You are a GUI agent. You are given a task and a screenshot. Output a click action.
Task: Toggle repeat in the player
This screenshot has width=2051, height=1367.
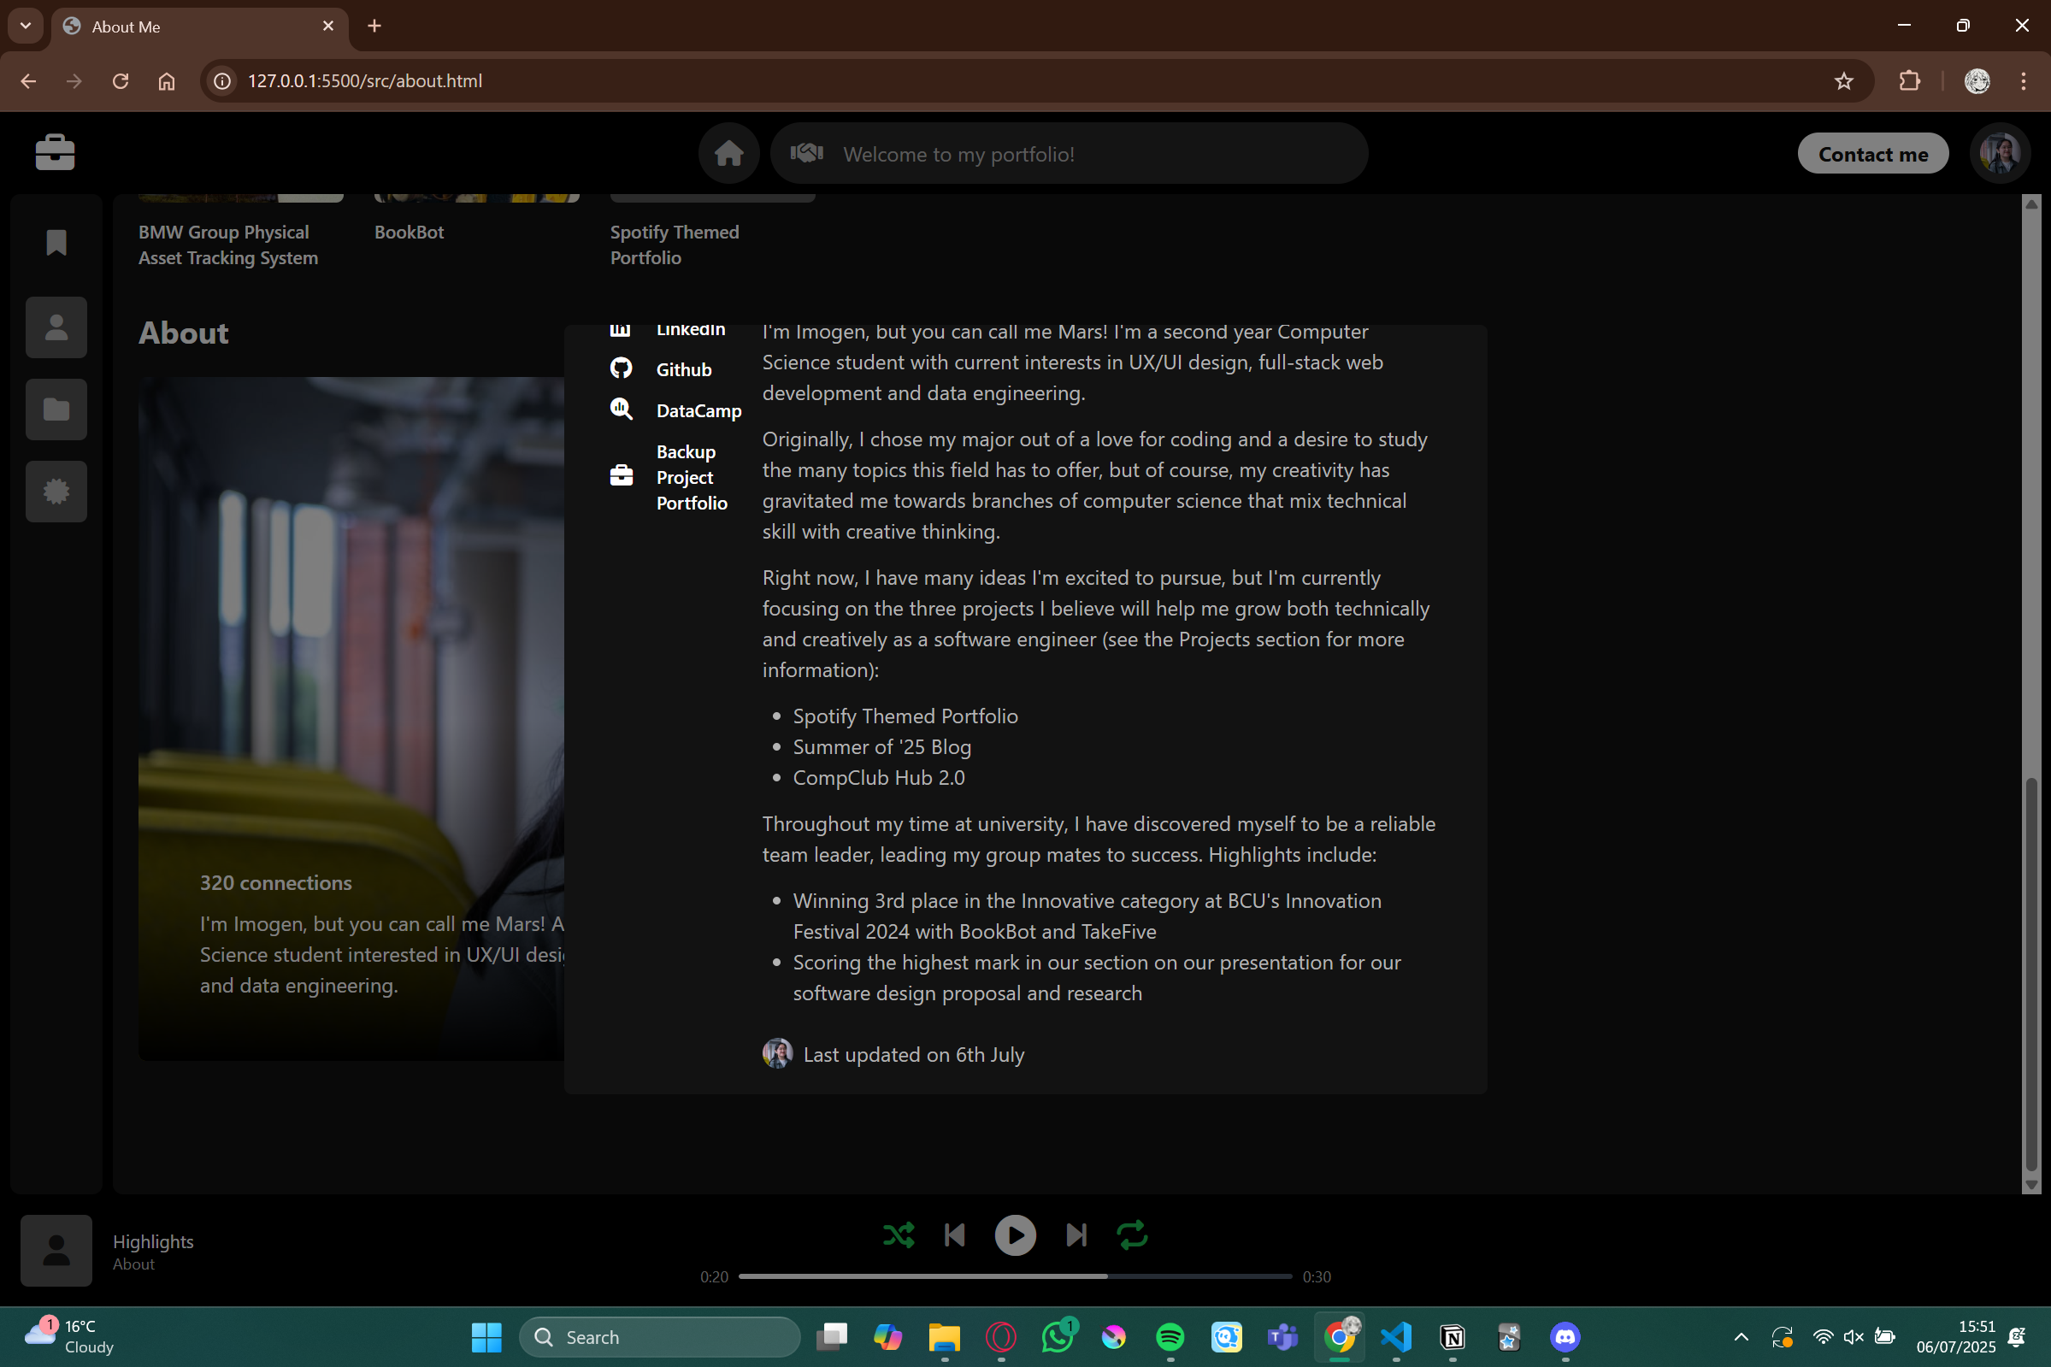tap(1132, 1234)
